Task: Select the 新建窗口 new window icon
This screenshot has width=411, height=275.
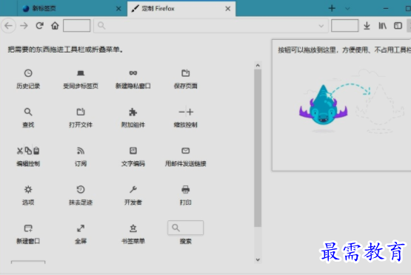Action: click(28, 228)
